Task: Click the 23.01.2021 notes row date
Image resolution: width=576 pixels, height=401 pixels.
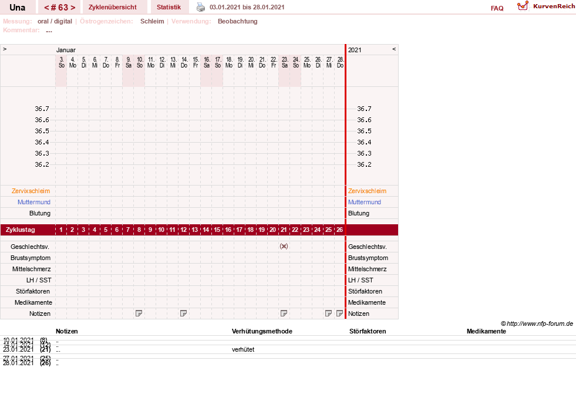Action: coord(18,349)
